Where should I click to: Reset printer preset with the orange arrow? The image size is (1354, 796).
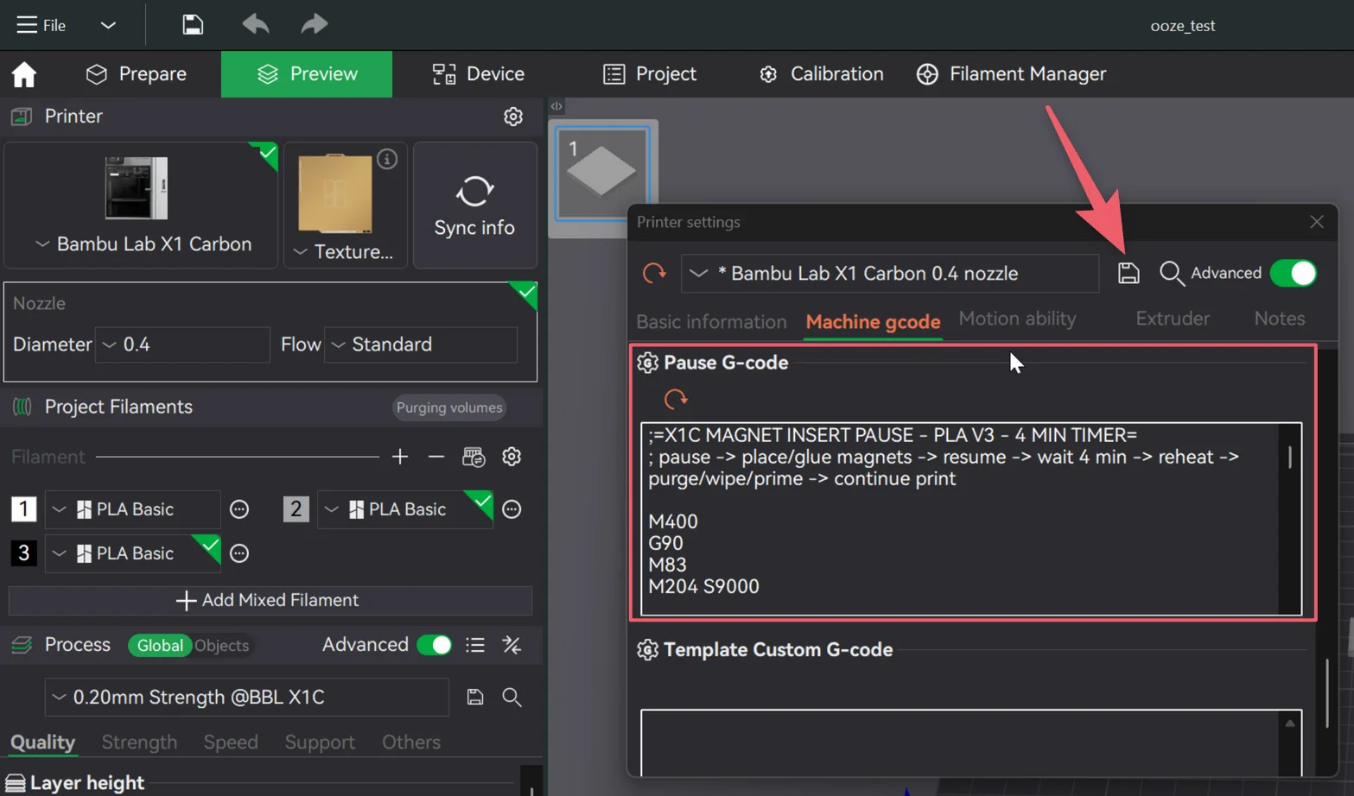[x=654, y=274]
